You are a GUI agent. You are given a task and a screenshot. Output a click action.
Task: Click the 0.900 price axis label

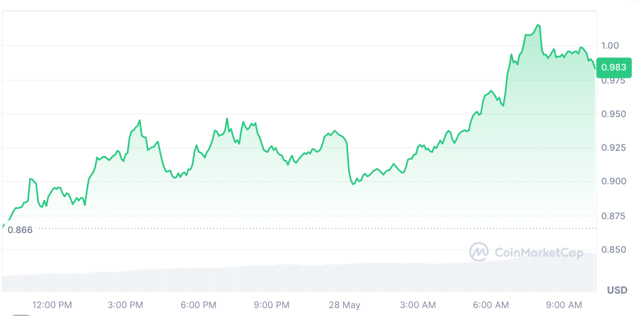[613, 181]
